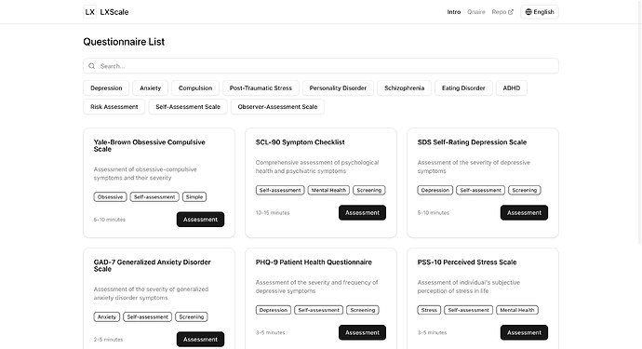Viewport: 642px width, 349px height.
Task: Open the Repo external link
Action: 502,12
